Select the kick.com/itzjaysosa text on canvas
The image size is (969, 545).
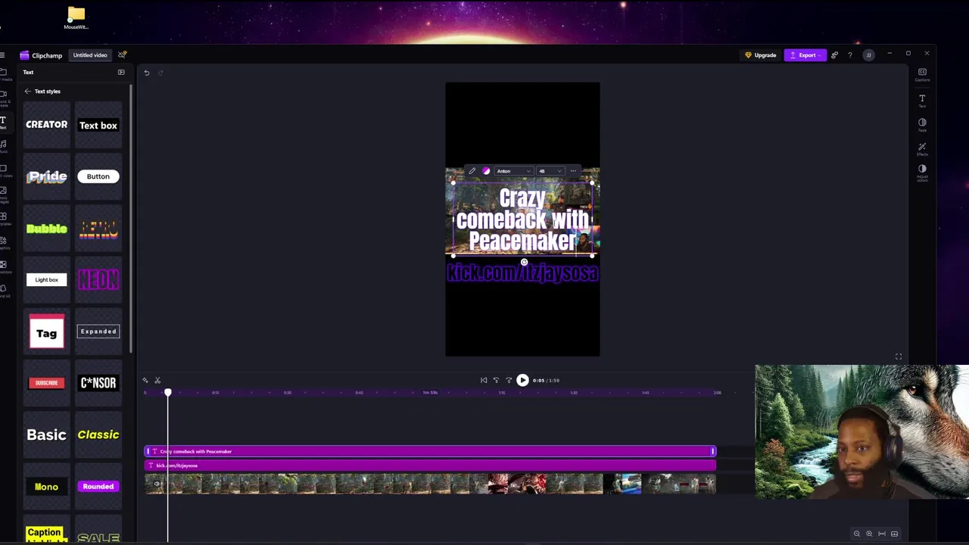[x=522, y=273]
